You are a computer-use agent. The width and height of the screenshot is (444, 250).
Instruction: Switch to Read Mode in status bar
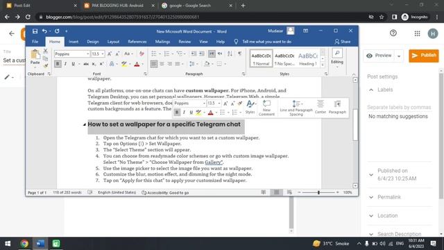tap(264, 192)
